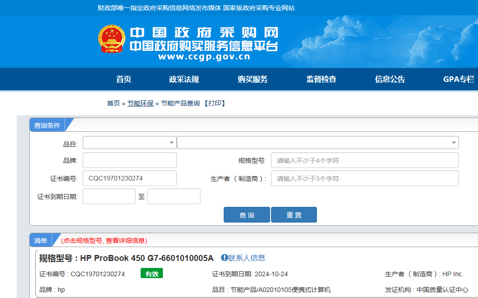Image resolution: width=478 pixels, height=298 pixels.
Task: Click the national emblem logo
Action: [111, 38]
